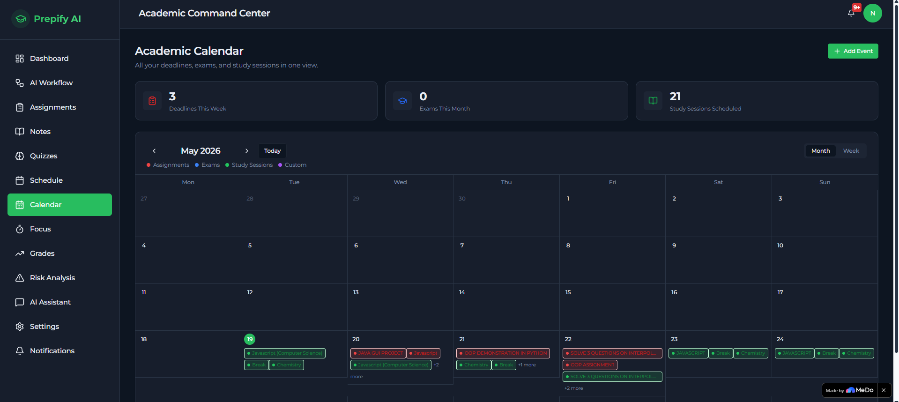Open the Focus timer icon
The height and width of the screenshot is (402, 899).
coord(20,229)
